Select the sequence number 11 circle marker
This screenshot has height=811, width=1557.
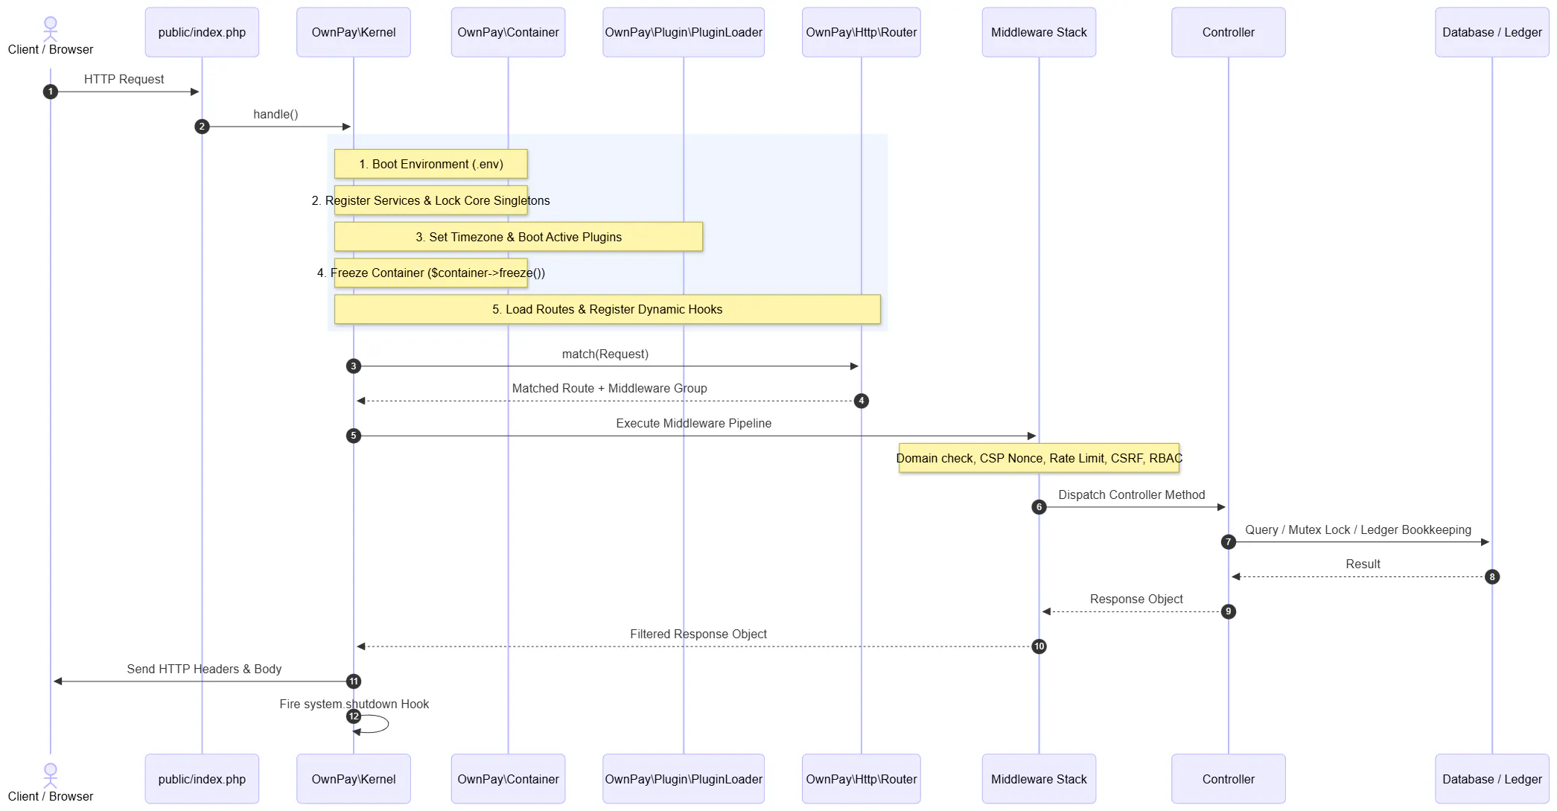(x=354, y=681)
